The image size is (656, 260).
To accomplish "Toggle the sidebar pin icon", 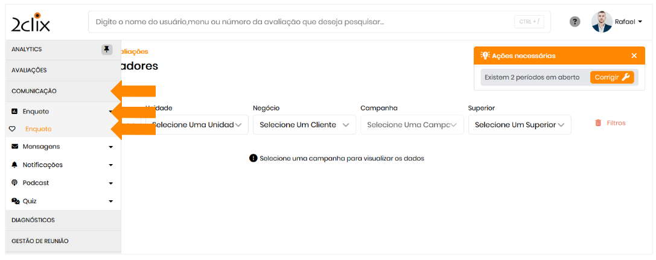I will 107,49.
